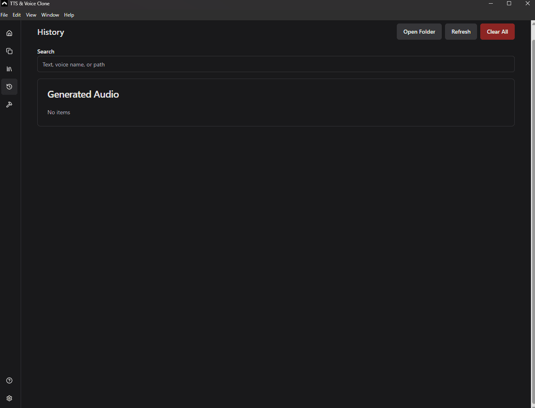
Task: Open Settings via gear icon
Action: [x=9, y=398]
